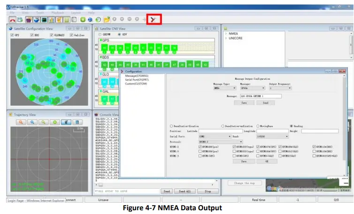Image resolution: width=354 pixels, height=214 pixels.
Task: Expand the NMEA tree node
Action: (226, 33)
